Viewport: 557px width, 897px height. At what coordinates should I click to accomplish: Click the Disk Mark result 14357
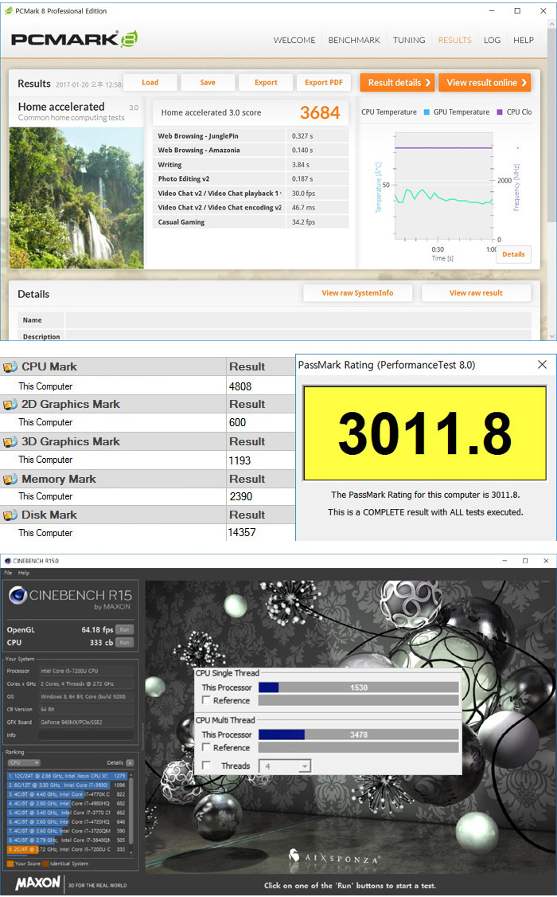pyautogui.click(x=242, y=533)
